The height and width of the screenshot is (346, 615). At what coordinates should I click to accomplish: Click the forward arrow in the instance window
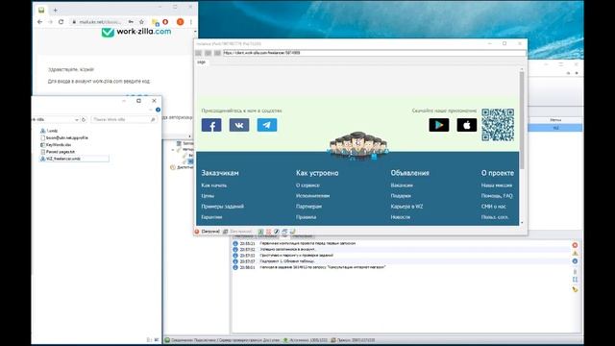(x=208, y=53)
